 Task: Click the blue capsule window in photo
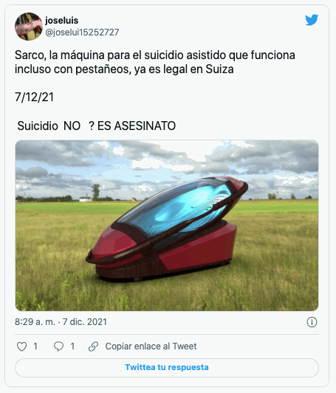tap(176, 208)
